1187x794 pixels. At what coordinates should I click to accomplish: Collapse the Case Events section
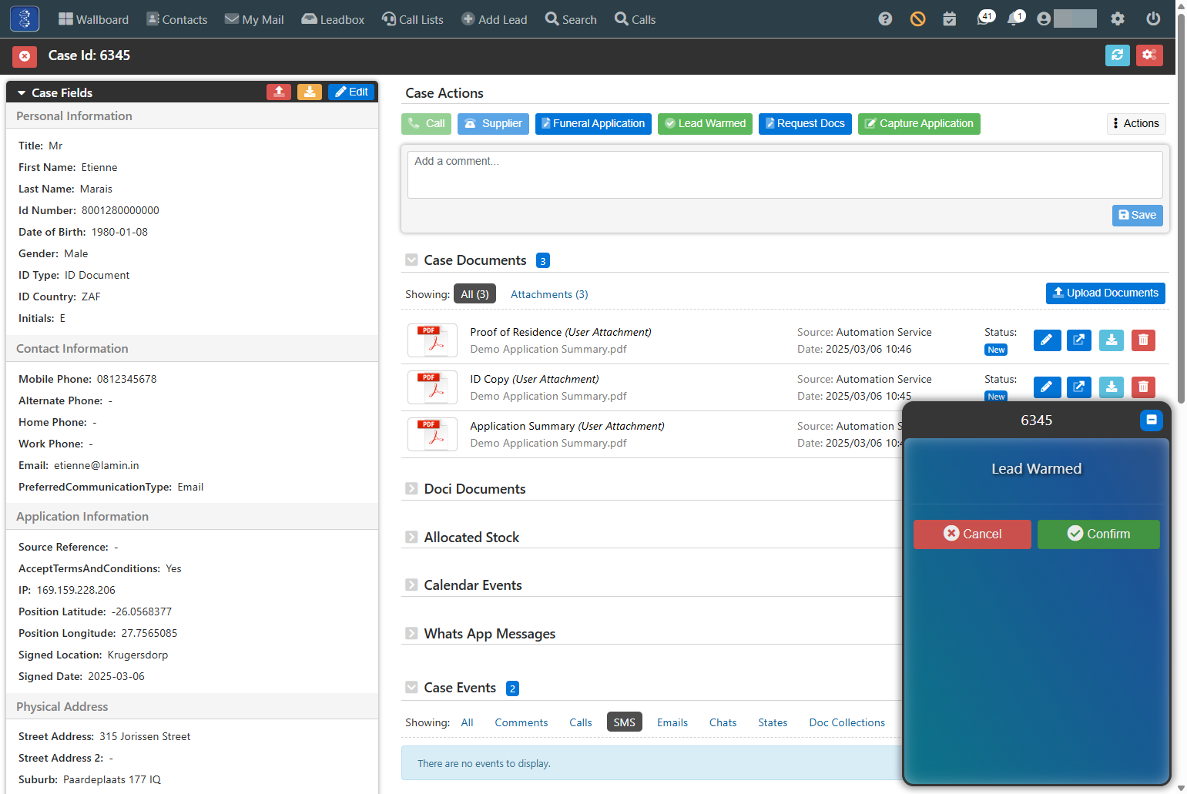pos(411,688)
